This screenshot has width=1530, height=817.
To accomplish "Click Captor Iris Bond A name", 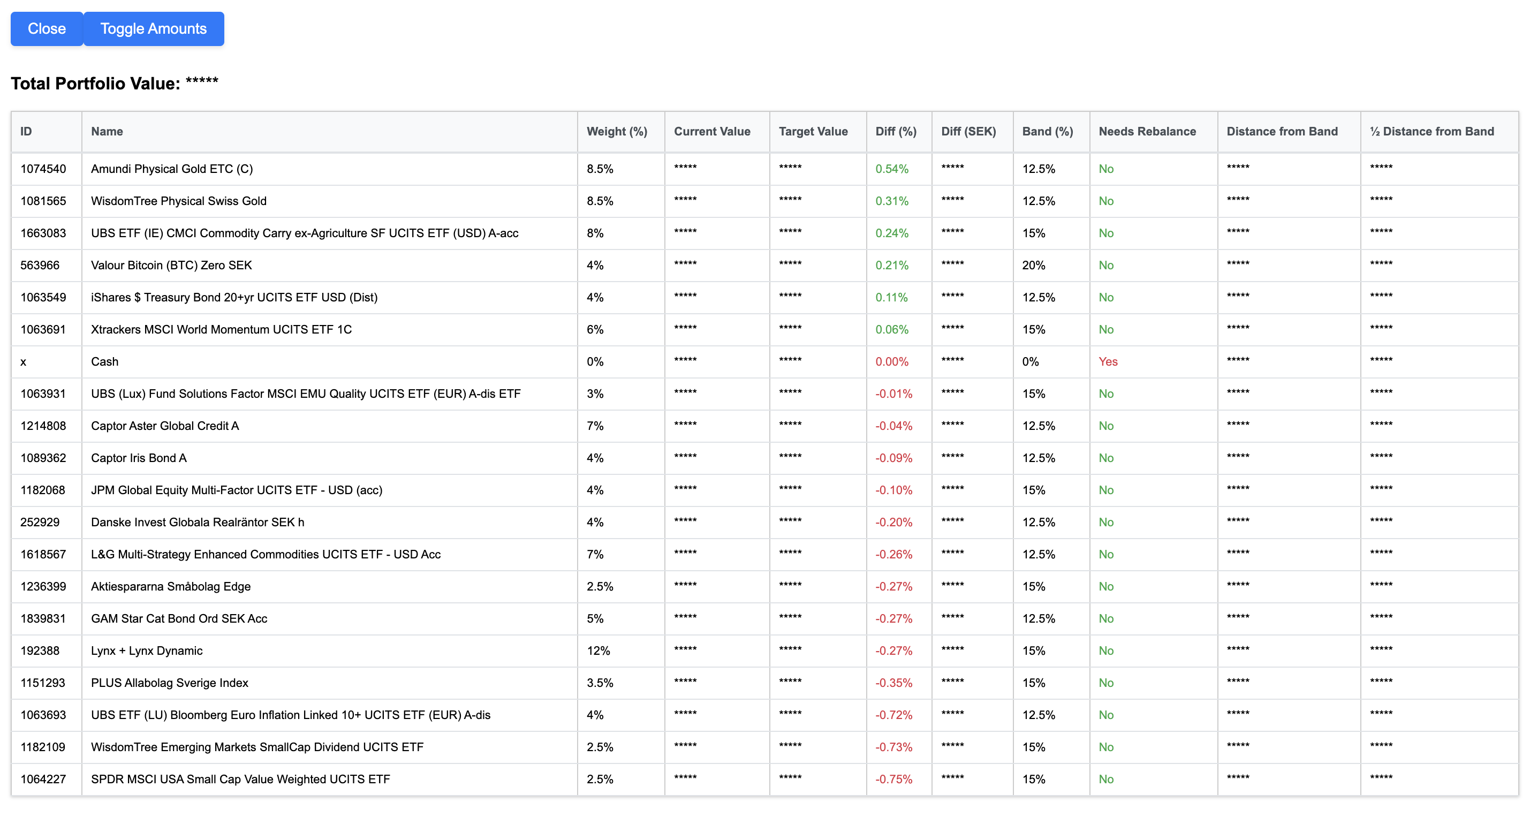I will pos(139,458).
